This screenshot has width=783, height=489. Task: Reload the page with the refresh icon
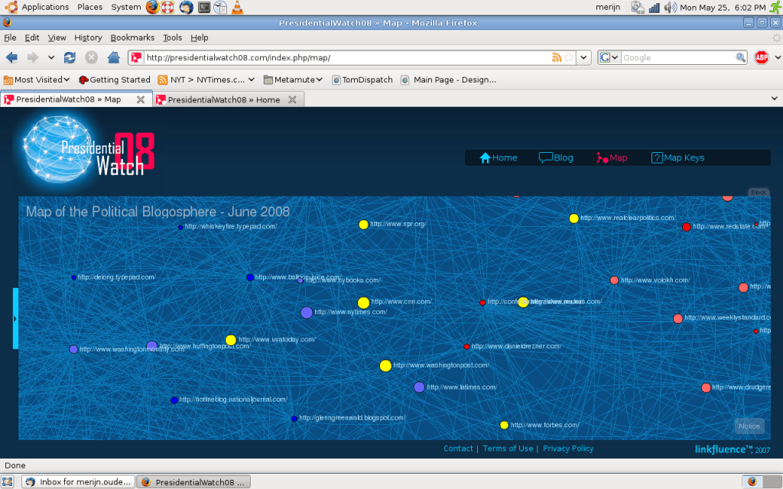pos(69,57)
